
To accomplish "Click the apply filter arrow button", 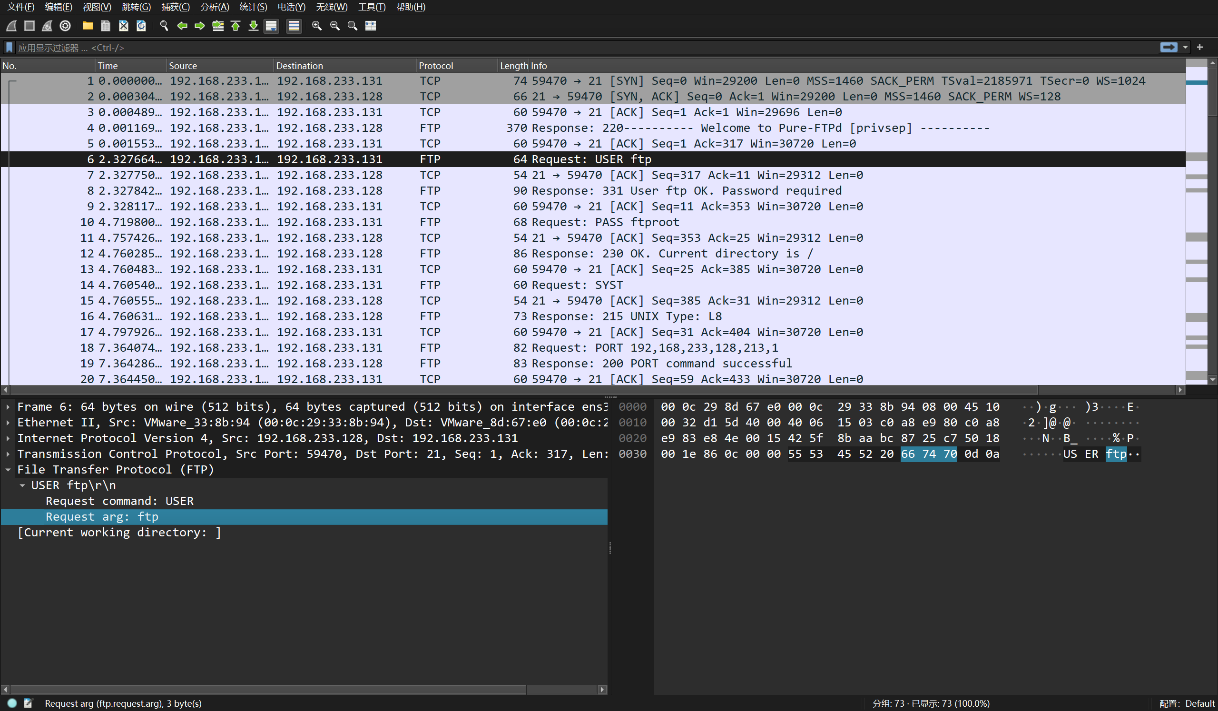I will [1169, 48].
